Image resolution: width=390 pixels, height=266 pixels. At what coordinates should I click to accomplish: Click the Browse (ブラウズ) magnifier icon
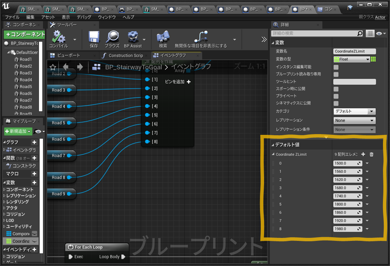(x=112, y=37)
